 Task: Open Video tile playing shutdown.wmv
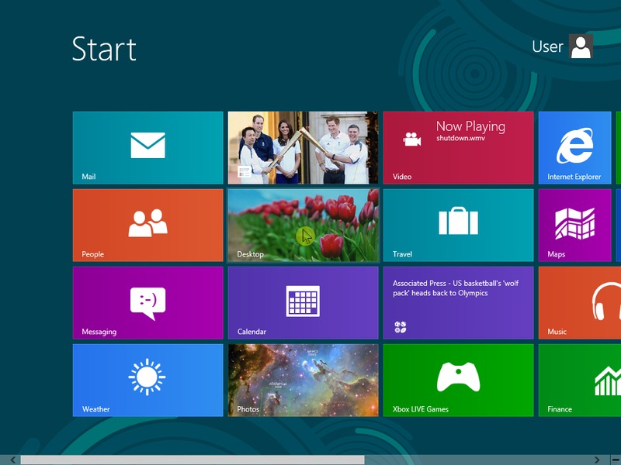(x=458, y=147)
